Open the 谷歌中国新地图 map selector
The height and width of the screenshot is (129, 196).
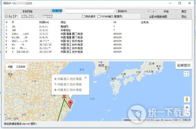click(x=158, y=17)
